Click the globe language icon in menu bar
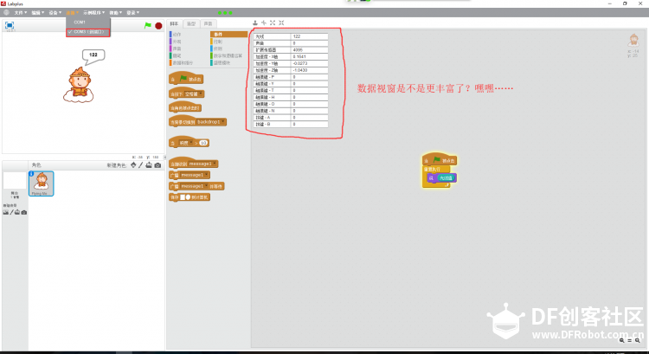 (x=6, y=12)
